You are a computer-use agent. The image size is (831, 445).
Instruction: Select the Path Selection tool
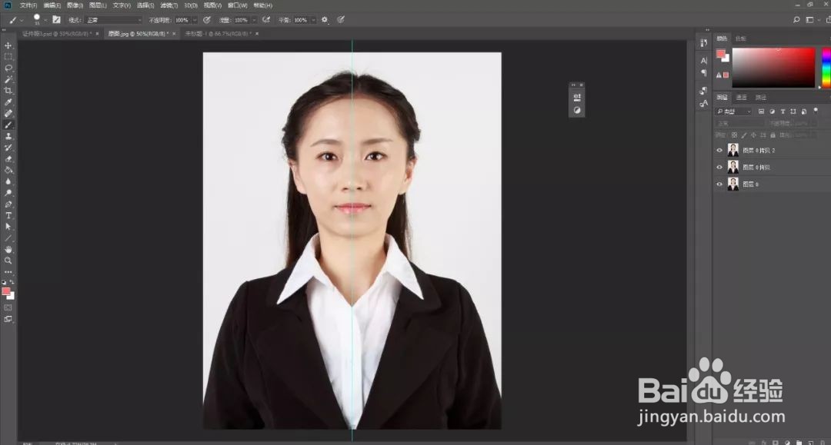point(8,227)
